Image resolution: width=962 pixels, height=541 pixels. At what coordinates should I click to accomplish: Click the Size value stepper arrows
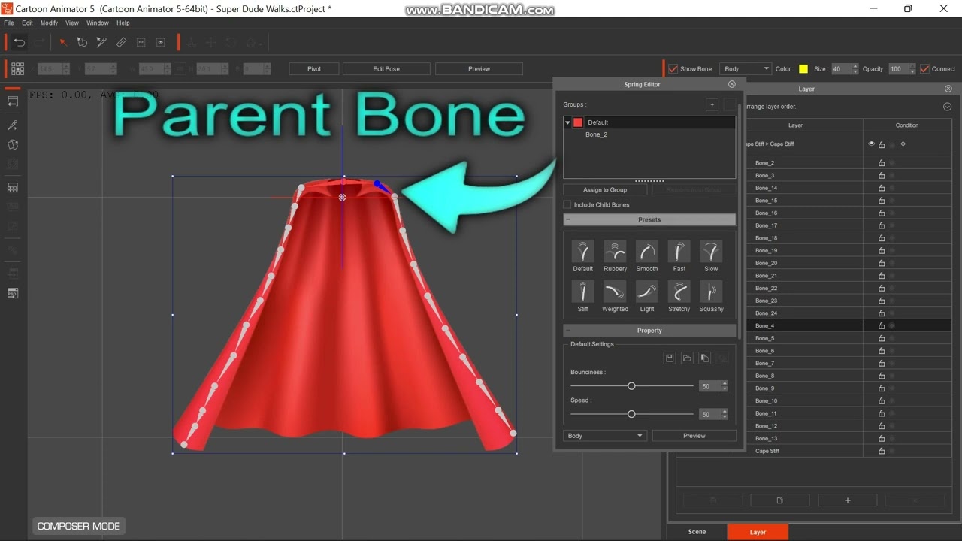click(855, 69)
